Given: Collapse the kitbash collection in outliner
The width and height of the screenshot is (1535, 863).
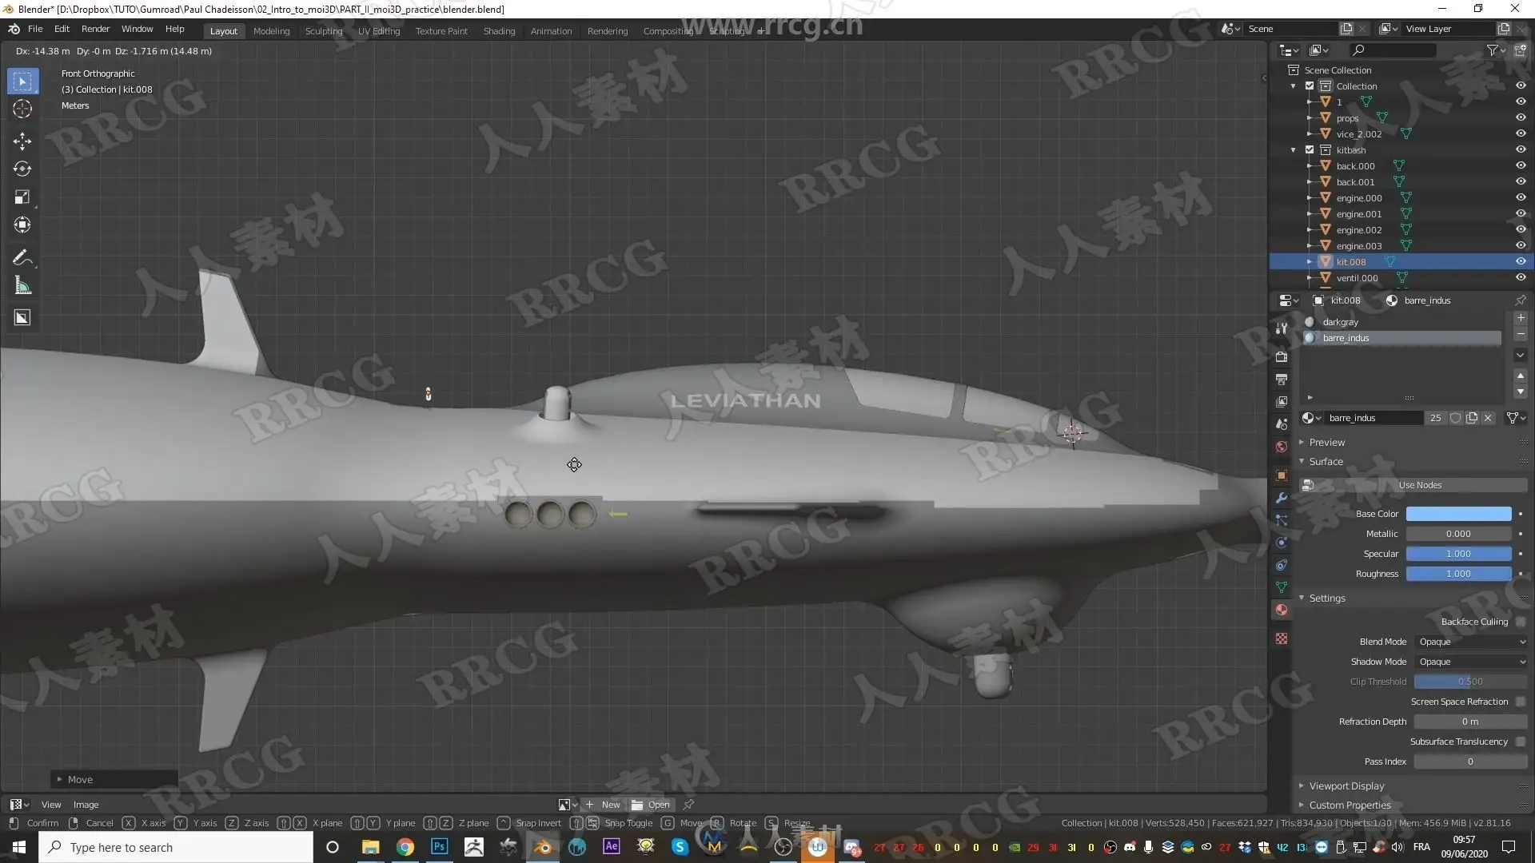Looking at the screenshot, I should point(1294,150).
